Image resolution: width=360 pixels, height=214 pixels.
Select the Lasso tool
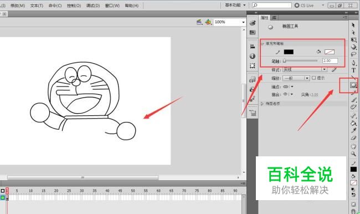pos(353,54)
